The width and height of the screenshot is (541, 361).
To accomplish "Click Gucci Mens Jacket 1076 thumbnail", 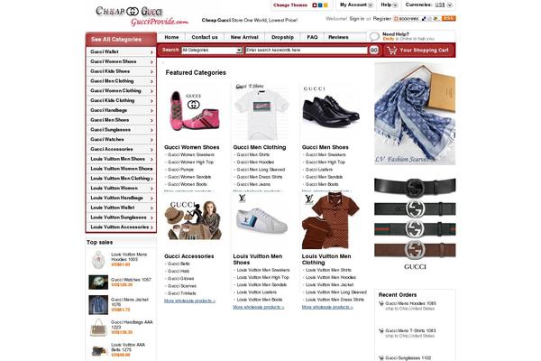I will (x=98, y=305).
